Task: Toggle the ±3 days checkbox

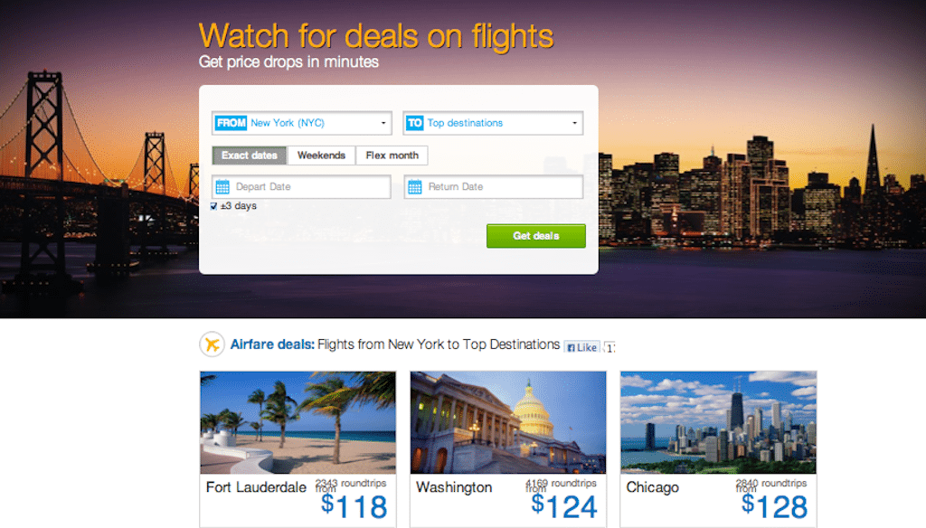Action: 213,206
